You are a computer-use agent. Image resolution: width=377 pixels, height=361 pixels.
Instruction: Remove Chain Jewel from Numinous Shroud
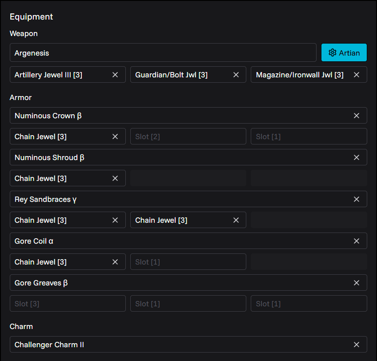[x=115, y=178]
